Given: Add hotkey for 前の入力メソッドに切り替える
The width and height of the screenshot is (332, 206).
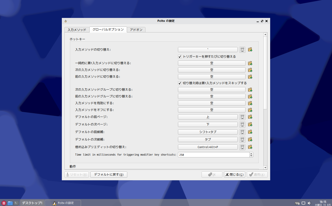Looking at the screenshot, I should point(250,77).
